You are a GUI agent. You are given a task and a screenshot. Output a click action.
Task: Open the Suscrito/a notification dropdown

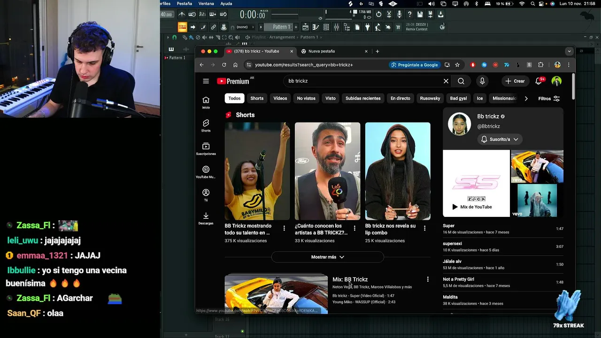click(500, 139)
